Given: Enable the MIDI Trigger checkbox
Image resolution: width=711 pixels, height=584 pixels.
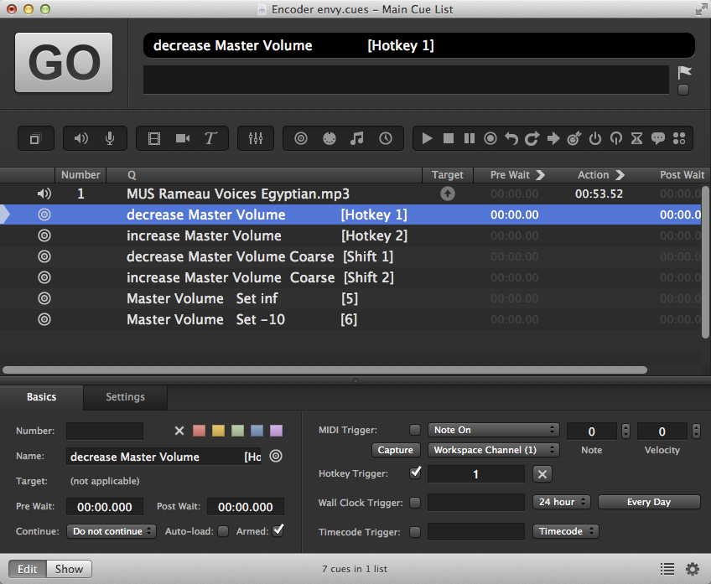Looking at the screenshot, I should click(415, 430).
